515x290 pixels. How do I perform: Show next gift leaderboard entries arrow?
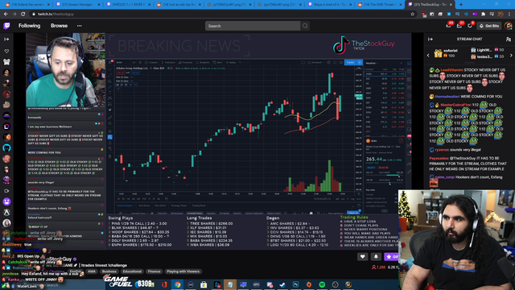511,56
